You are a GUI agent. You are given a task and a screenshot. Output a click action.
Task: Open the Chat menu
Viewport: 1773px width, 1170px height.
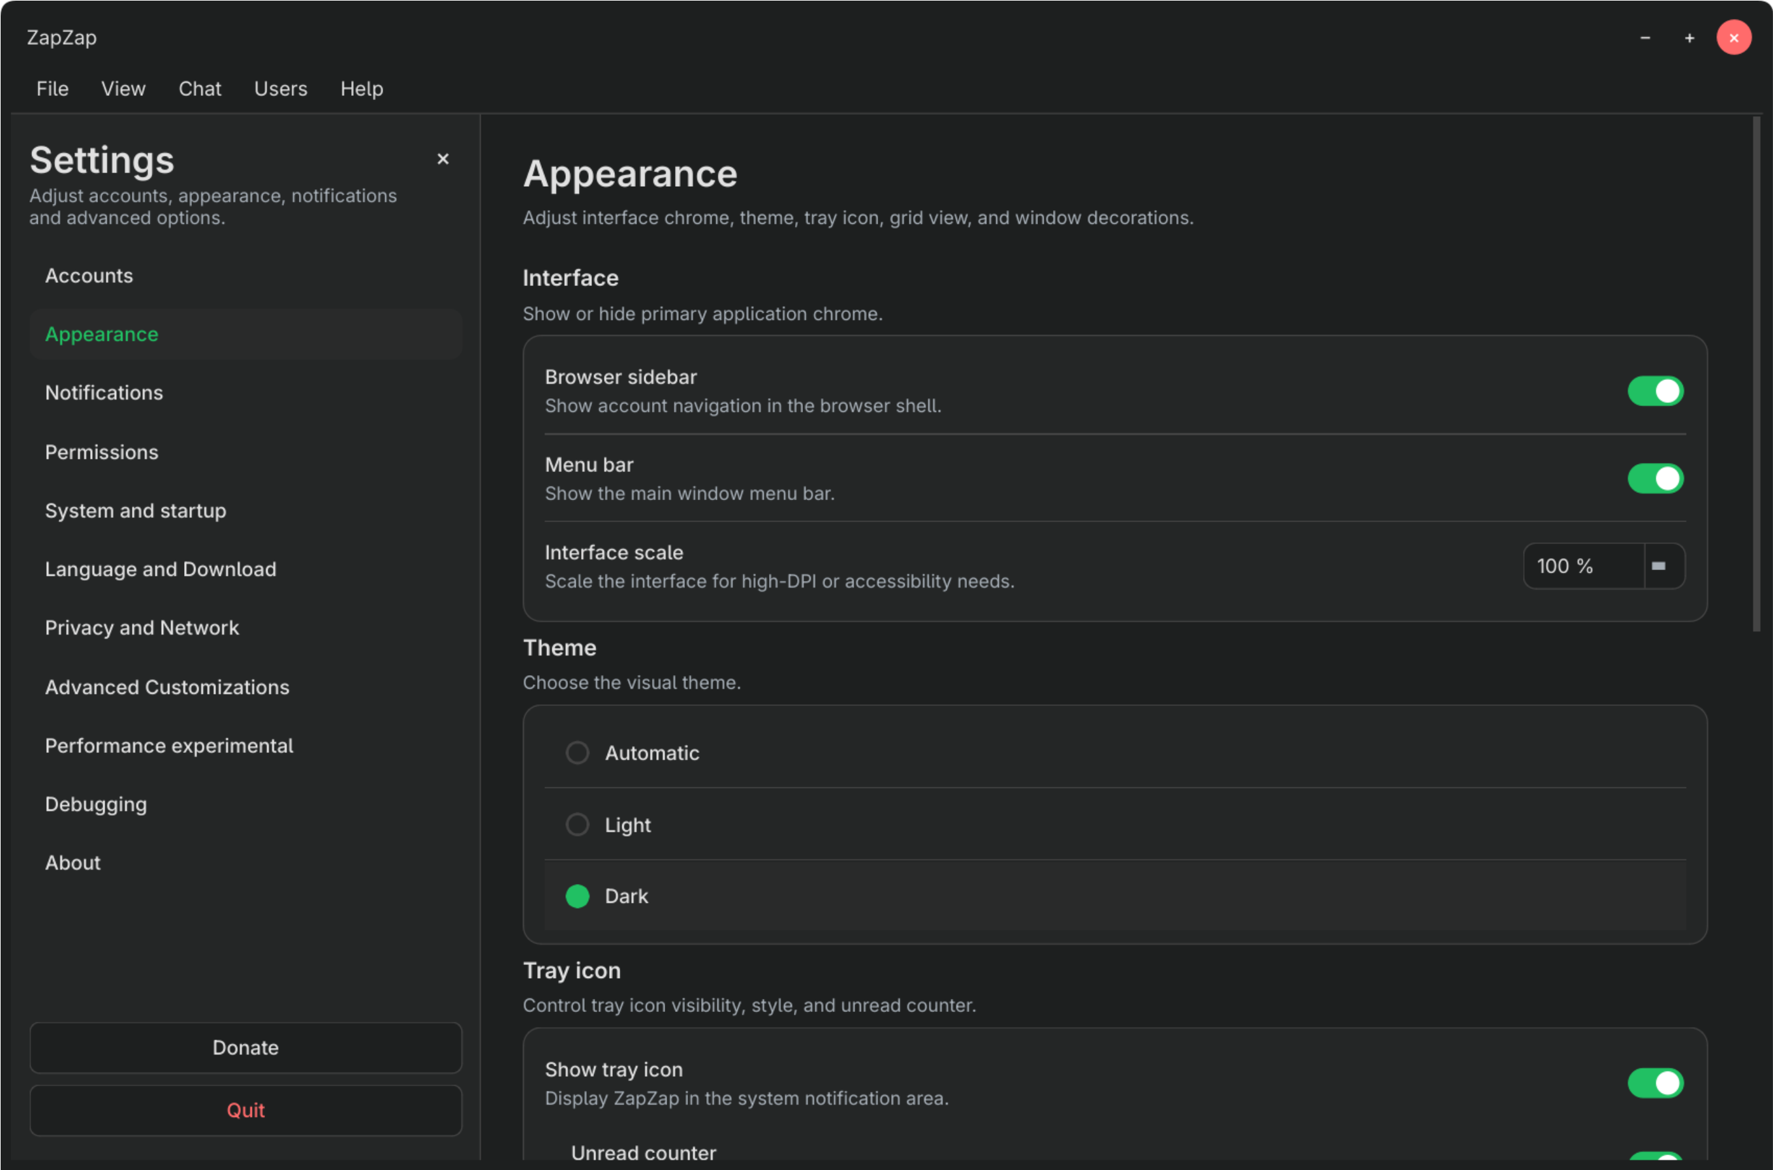coord(200,89)
